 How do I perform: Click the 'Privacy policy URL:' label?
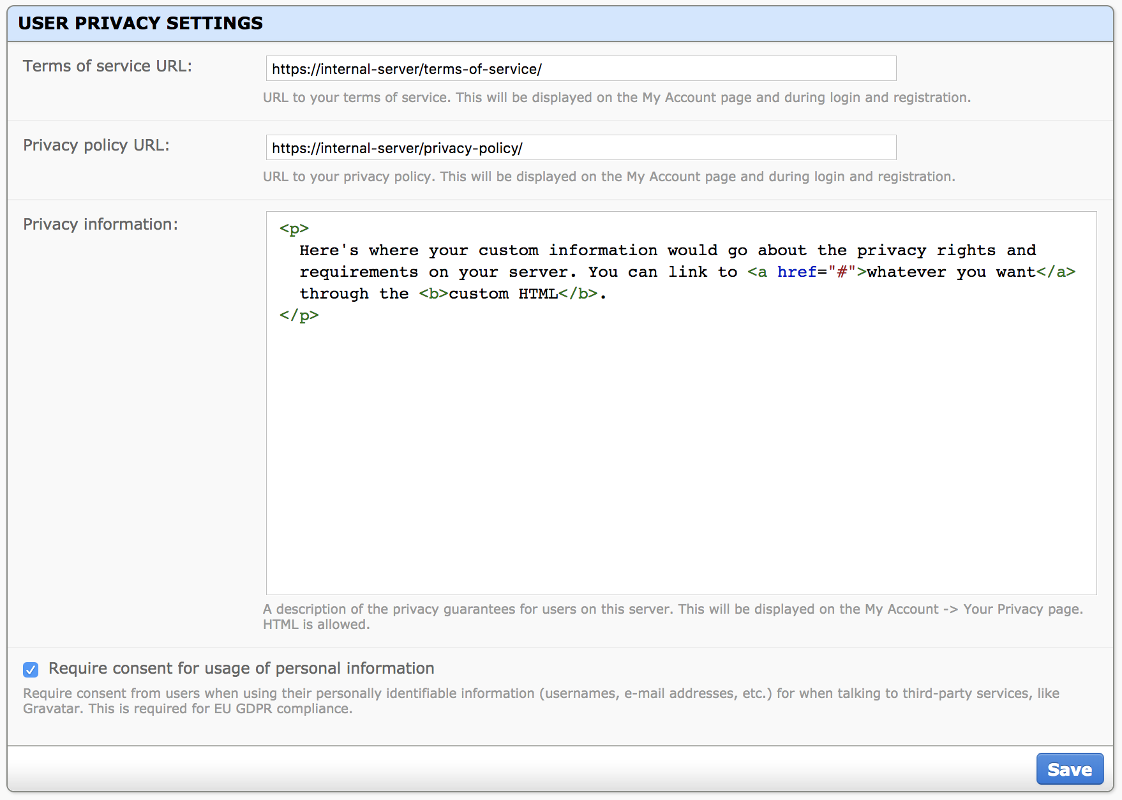[96, 145]
